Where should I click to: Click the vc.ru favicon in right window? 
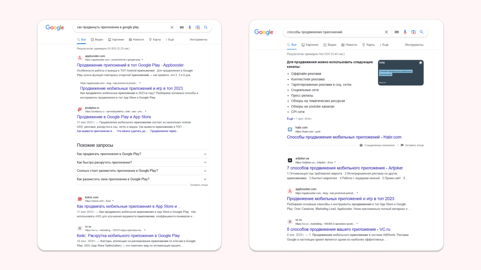pyautogui.click(x=290, y=221)
